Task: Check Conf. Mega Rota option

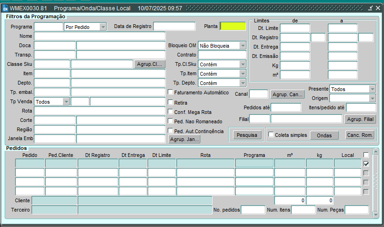Action: 171,112
